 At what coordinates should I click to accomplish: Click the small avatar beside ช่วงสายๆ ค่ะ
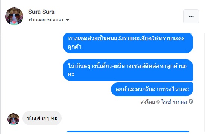click(x=13, y=119)
